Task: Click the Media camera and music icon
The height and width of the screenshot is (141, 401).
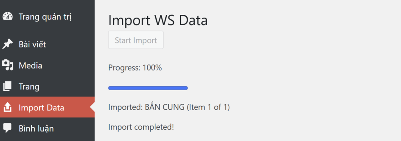Action: point(7,65)
